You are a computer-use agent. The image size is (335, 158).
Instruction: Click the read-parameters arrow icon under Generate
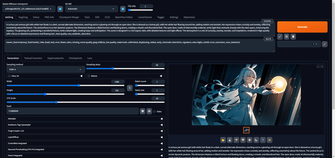tap(280, 36)
